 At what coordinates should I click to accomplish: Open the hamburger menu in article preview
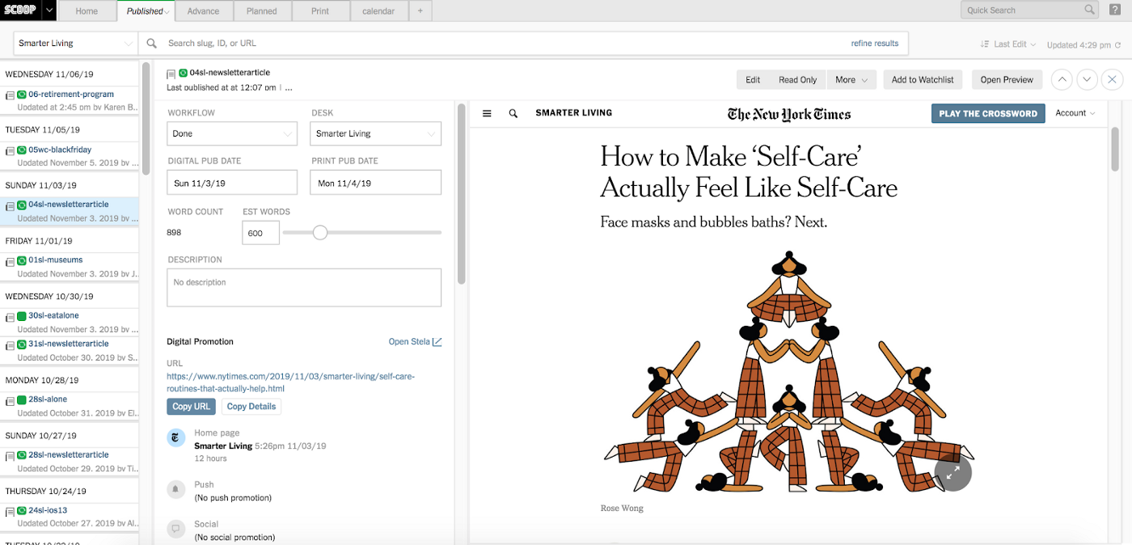click(487, 113)
